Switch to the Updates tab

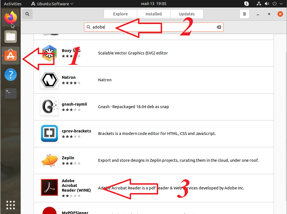(187, 14)
